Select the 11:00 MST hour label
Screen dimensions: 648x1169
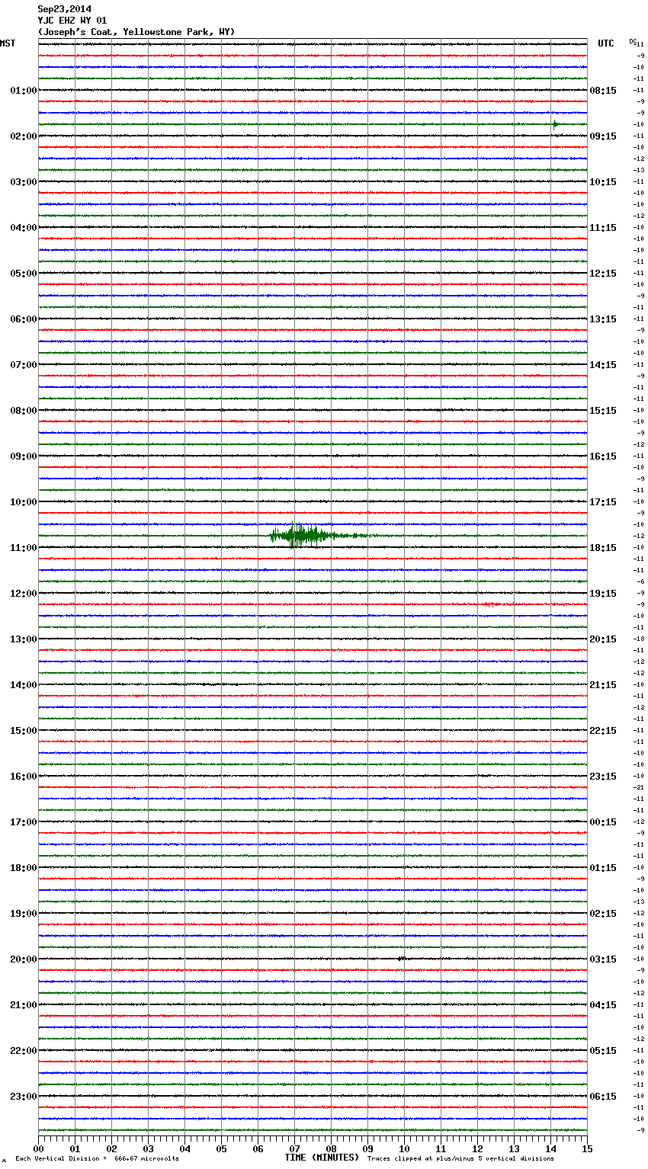point(24,548)
